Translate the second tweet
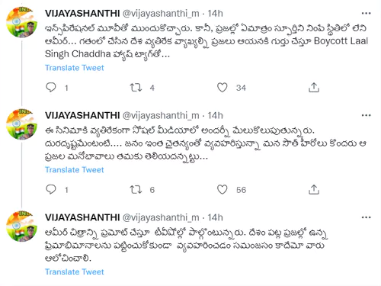The image size is (381, 286). [x=75, y=170]
